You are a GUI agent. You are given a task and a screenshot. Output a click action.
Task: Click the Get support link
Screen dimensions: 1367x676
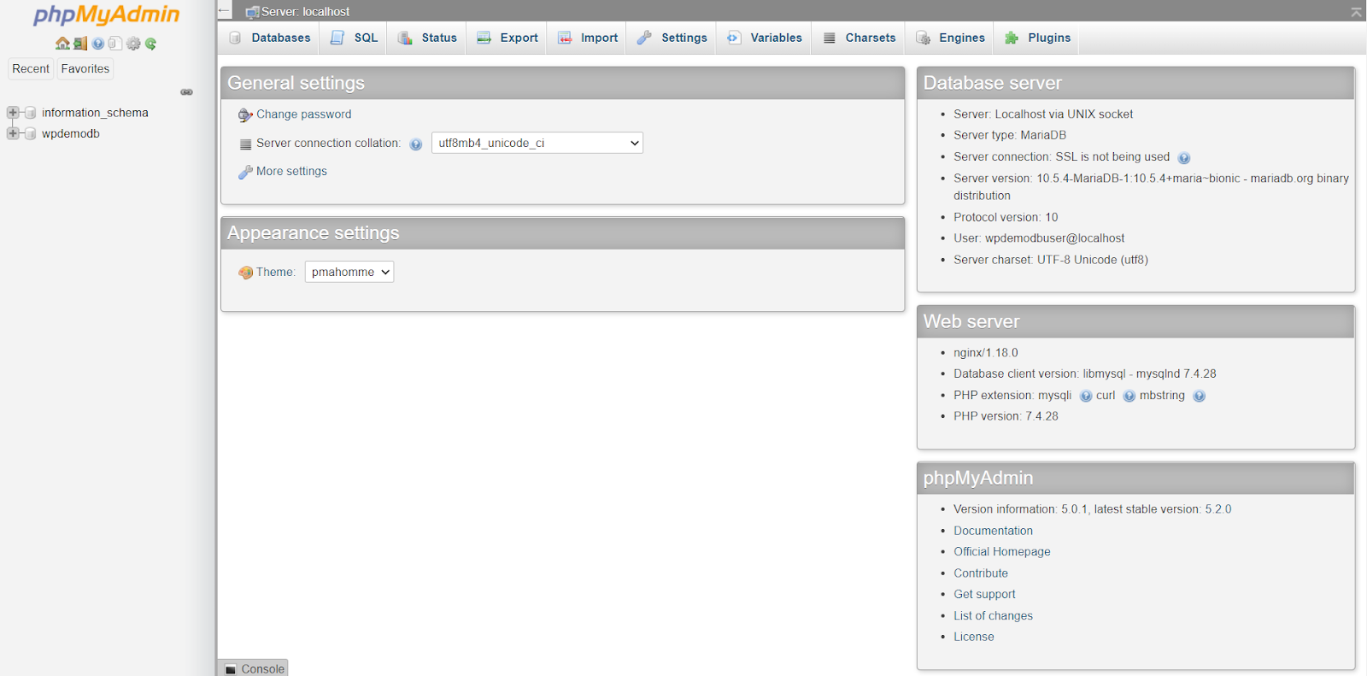click(984, 595)
